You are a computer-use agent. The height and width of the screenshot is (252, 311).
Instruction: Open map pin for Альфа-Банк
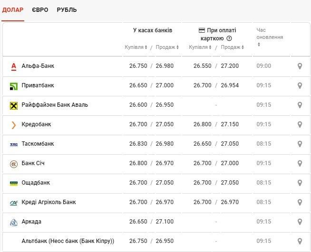coord(300,66)
